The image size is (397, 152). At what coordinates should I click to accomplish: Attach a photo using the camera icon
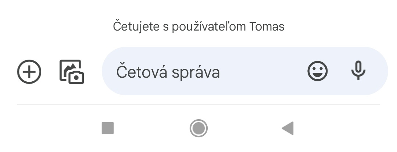tap(72, 71)
